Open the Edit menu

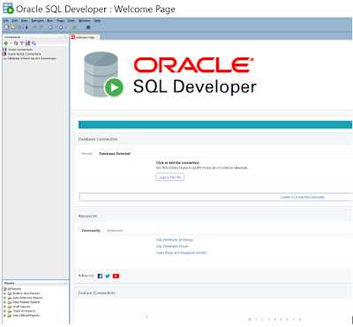point(15,20)
